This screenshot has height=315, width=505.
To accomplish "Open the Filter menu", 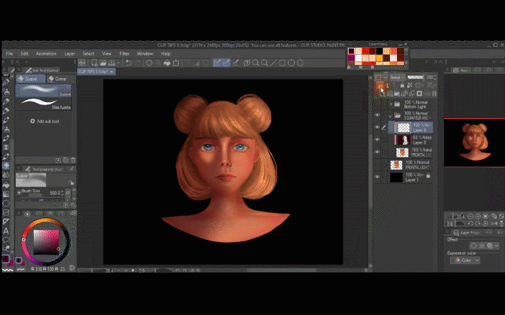I will point(124,54).
